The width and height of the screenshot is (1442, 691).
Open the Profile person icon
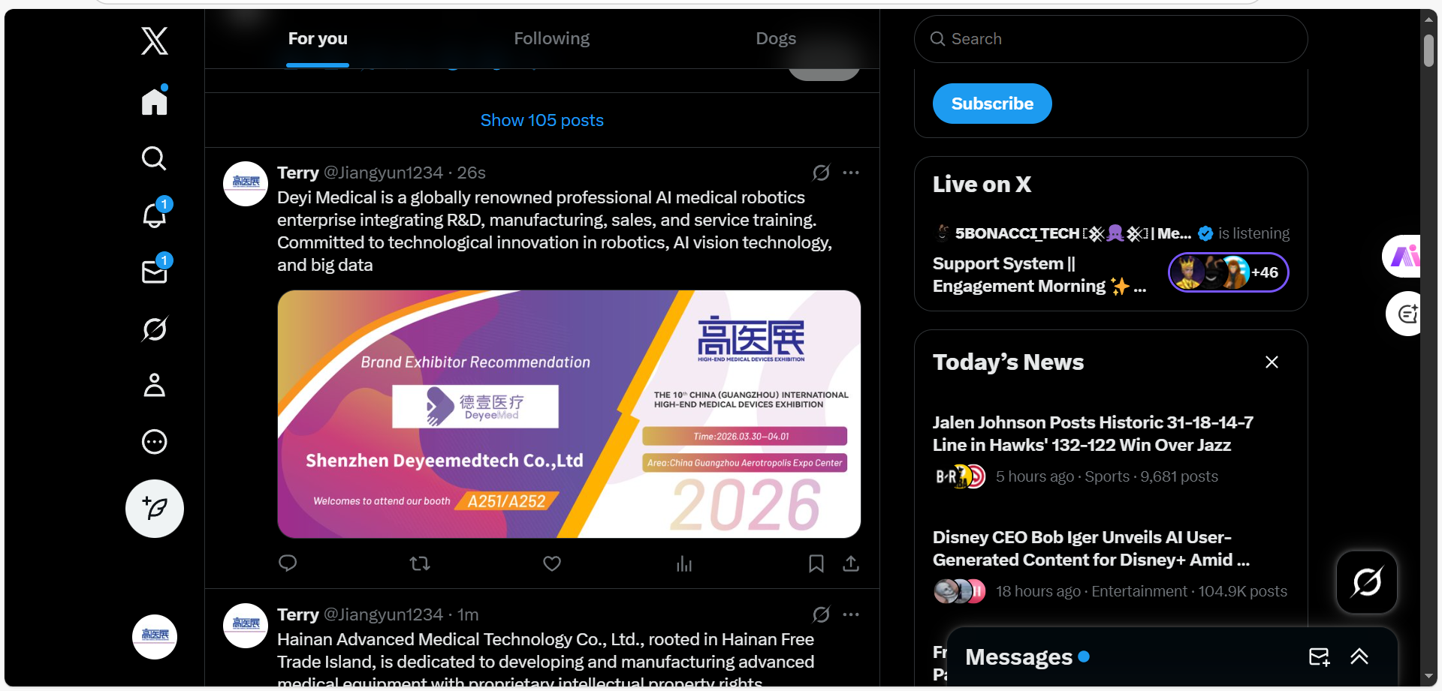[155, 385]
